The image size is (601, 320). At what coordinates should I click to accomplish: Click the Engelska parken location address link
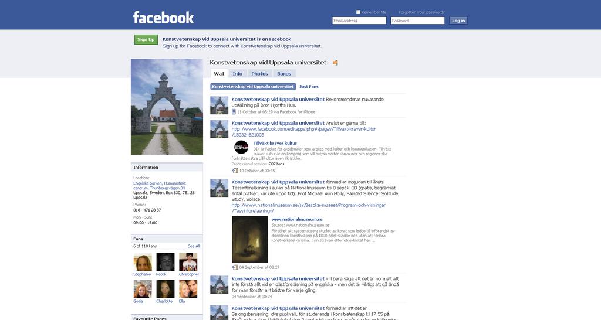point(160,186)
